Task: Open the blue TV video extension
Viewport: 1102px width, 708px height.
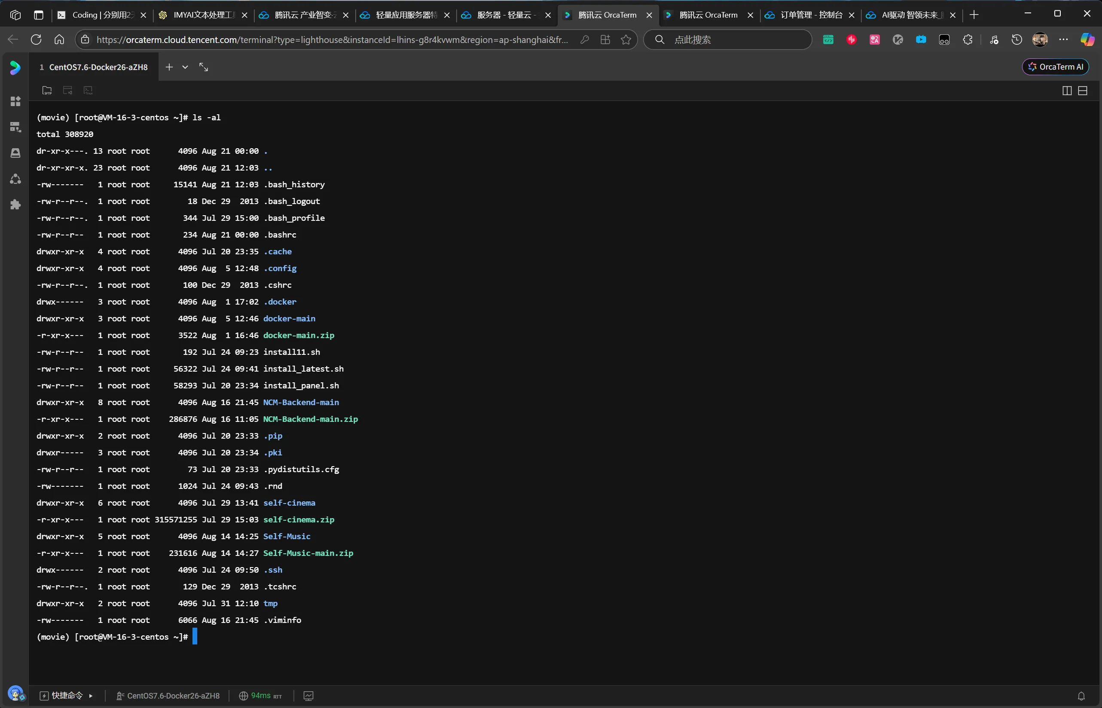Action: pyautogui.click(x=921, y=40)
